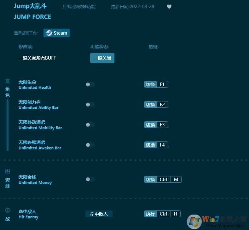This screenshot has width=249, height=230.
Task: Select the Unlimited Awaken Bar label
Action: (40, 148)
